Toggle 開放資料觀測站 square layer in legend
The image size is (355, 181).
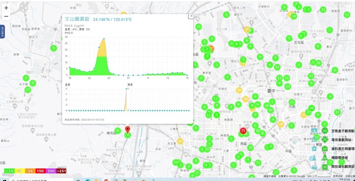324,167
